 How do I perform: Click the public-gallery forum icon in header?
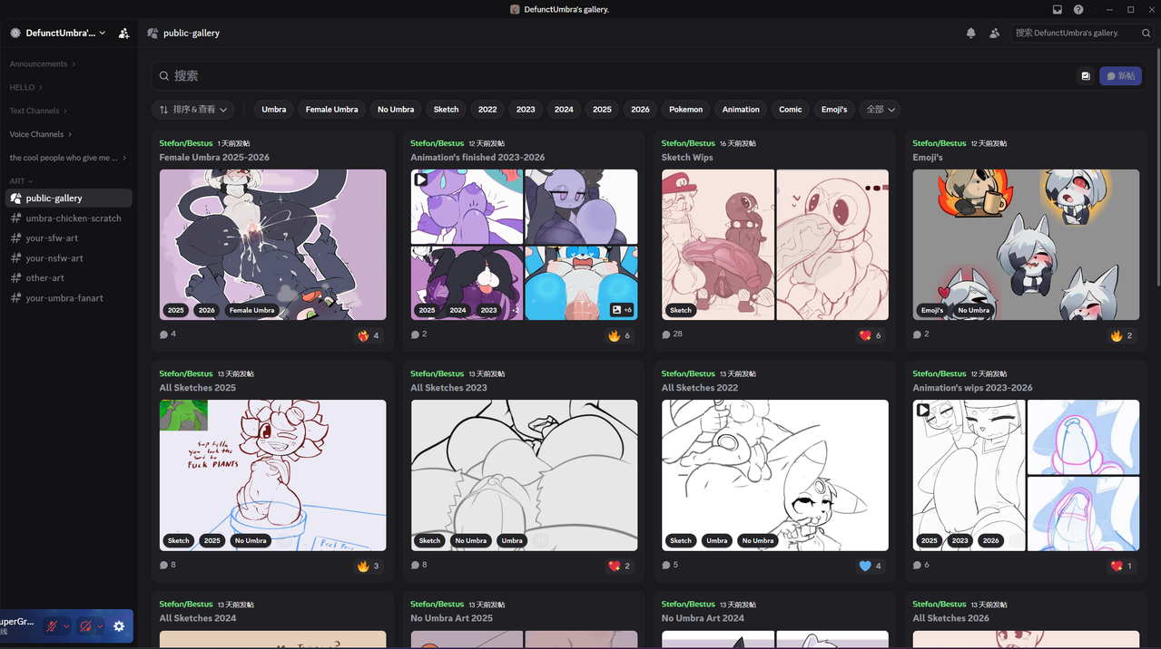[x=153, y=33]
